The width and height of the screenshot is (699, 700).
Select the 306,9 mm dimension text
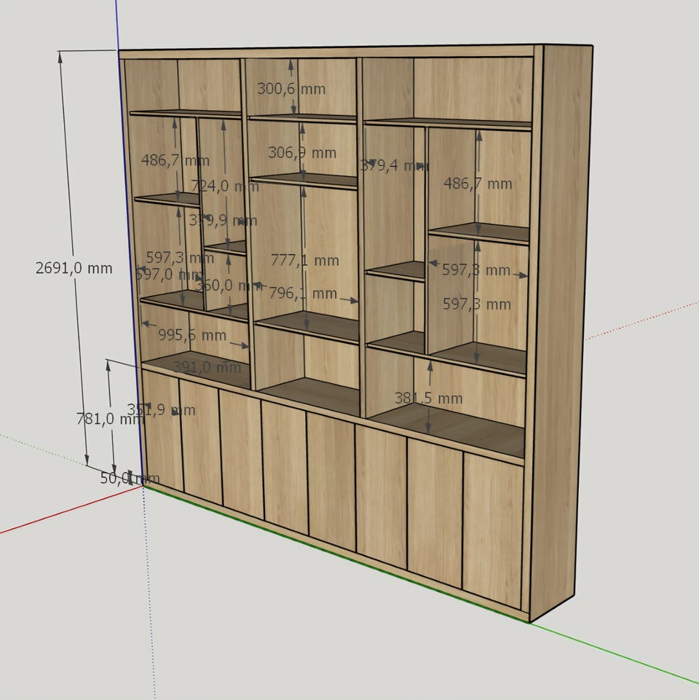click(x=302, y=153)
